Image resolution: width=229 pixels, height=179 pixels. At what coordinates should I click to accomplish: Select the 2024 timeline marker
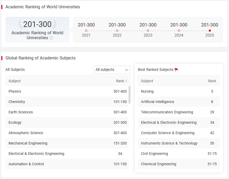(179, 31)
